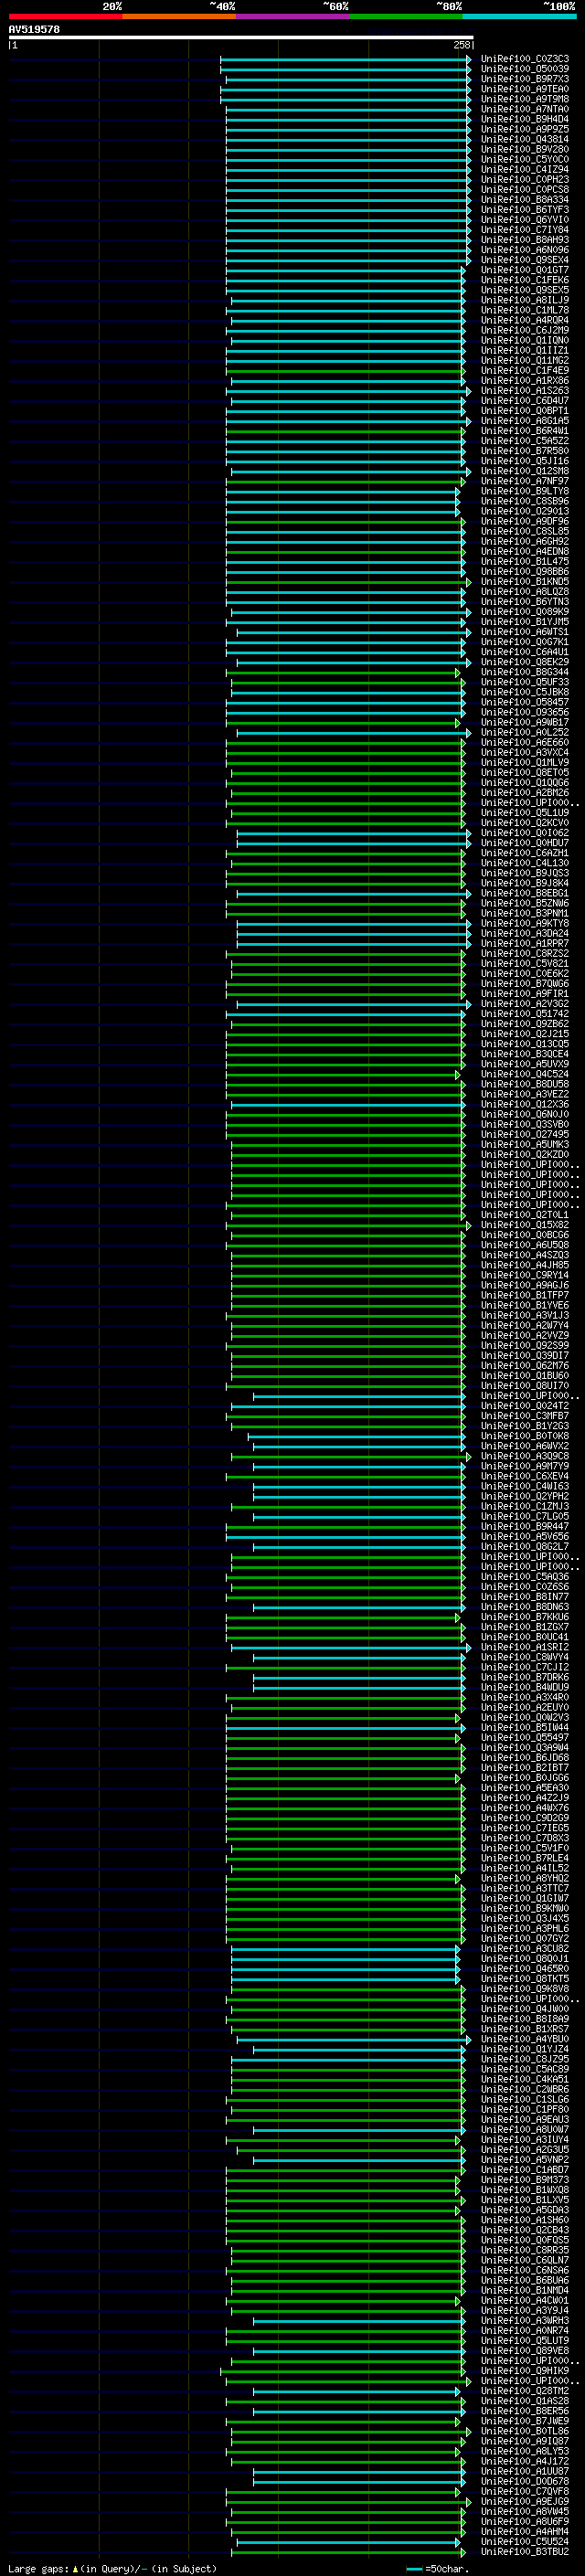Select the query name AV519578
Viewport: 585px width, 2576px height.
tap(34, 29)
